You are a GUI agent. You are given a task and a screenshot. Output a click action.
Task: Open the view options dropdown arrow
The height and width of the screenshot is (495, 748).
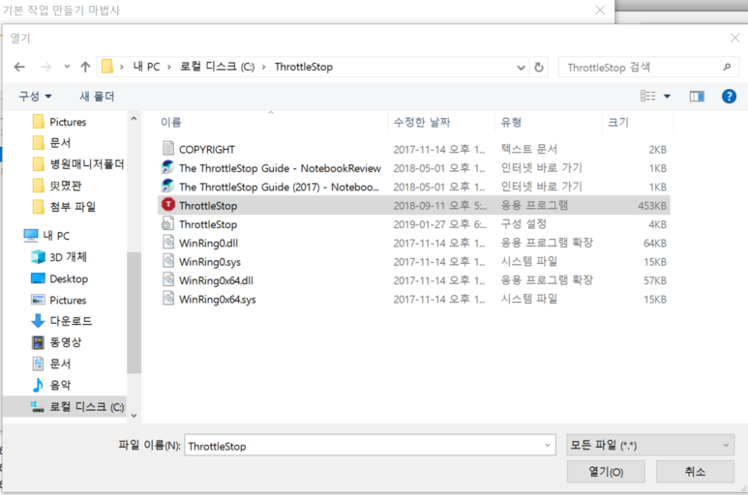click(x=668, y=97)
